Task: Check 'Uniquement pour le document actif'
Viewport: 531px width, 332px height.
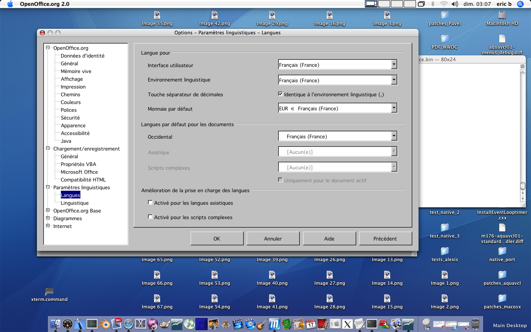Action: point(280,180)
